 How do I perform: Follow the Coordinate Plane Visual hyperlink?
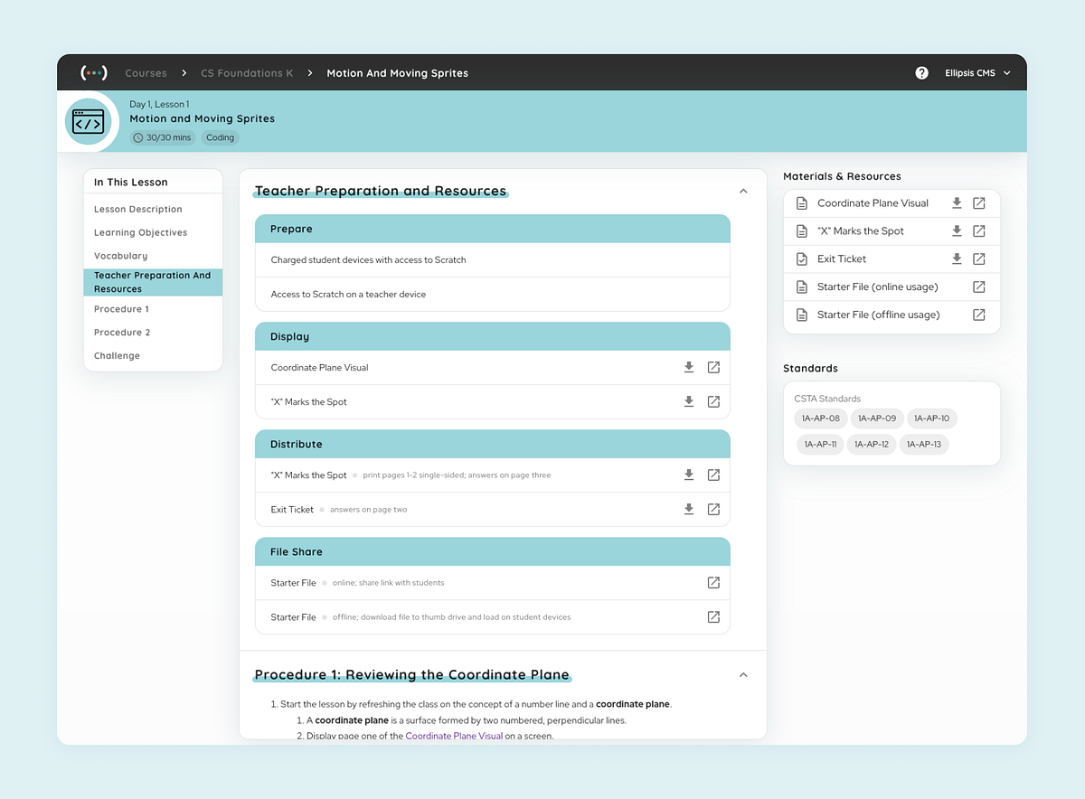[x=454, y=736]
